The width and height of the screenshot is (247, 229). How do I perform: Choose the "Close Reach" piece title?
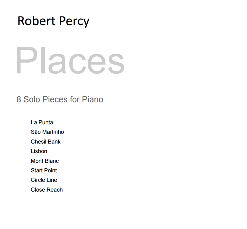47,190
